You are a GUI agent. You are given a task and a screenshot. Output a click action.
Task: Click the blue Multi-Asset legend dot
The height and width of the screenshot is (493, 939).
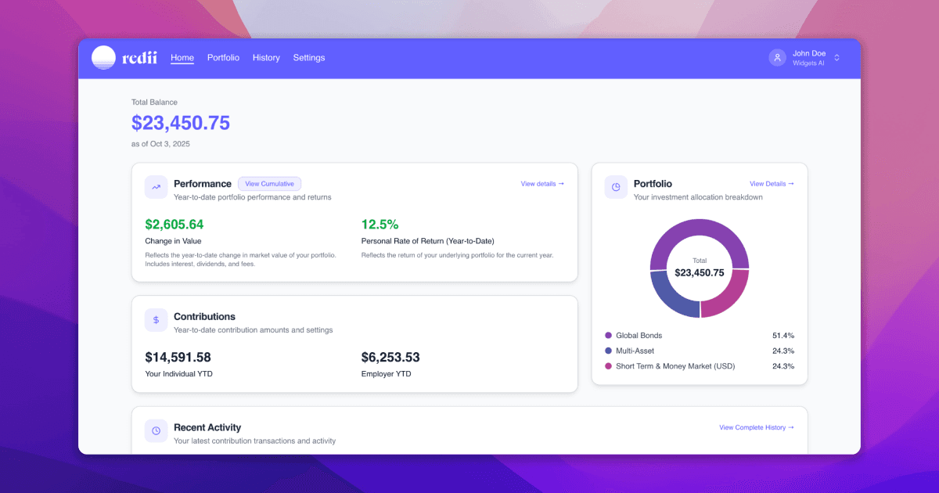coord(609,351)
